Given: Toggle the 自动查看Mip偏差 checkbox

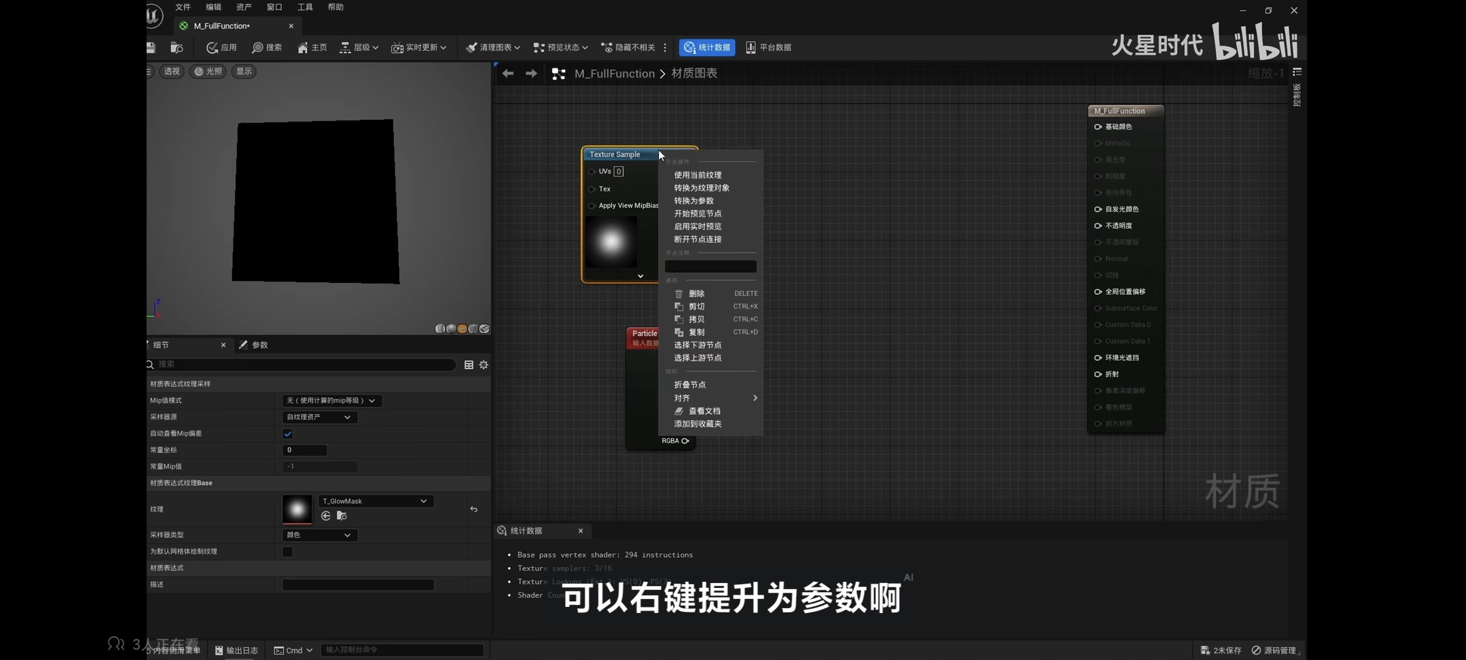Looking at the screenshot, I should point(288,434).
